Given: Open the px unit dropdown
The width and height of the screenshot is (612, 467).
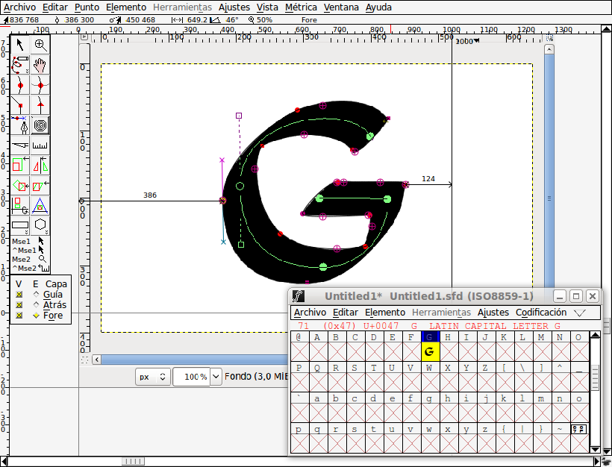Looking at the screenshot, I should (x=153, y=377).
